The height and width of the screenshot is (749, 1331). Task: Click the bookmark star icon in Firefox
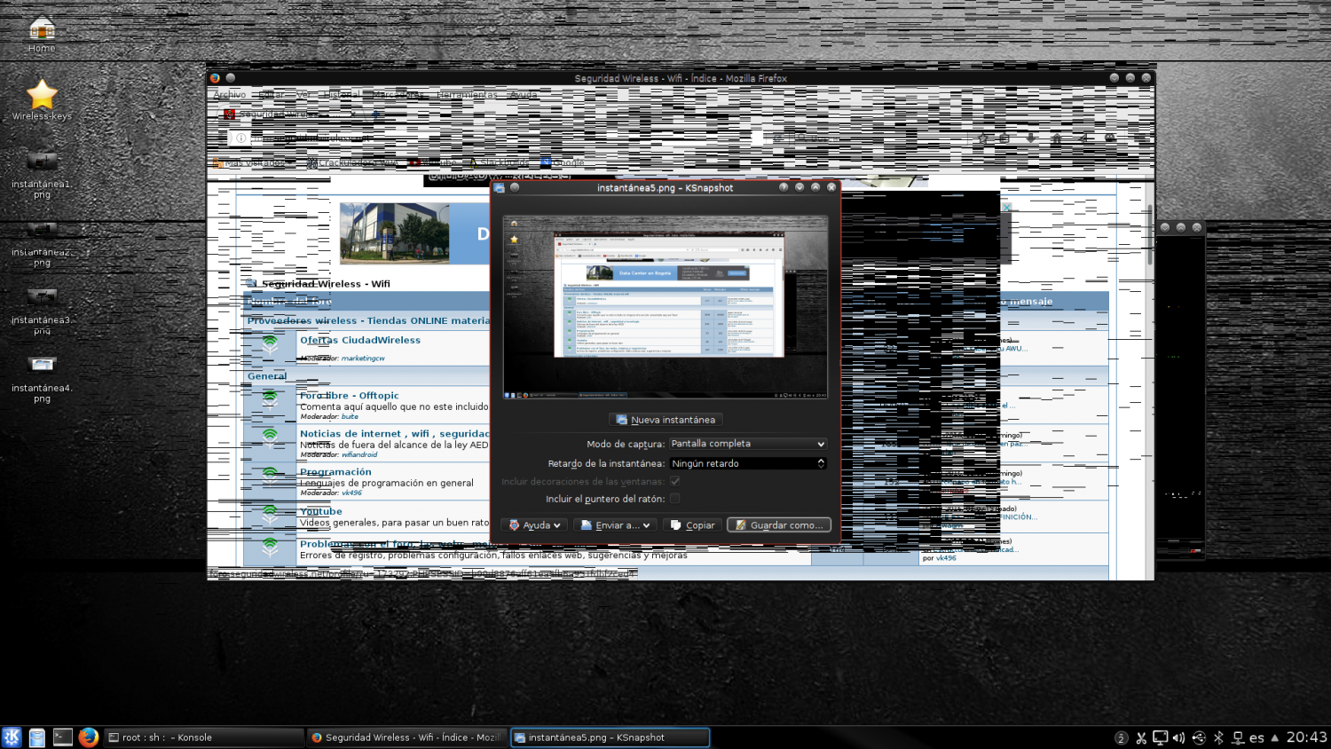coord(982,138)
